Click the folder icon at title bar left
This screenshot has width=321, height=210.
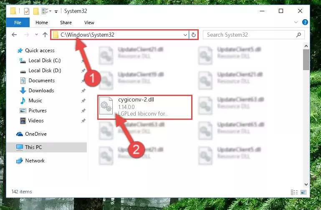point(13,11)
